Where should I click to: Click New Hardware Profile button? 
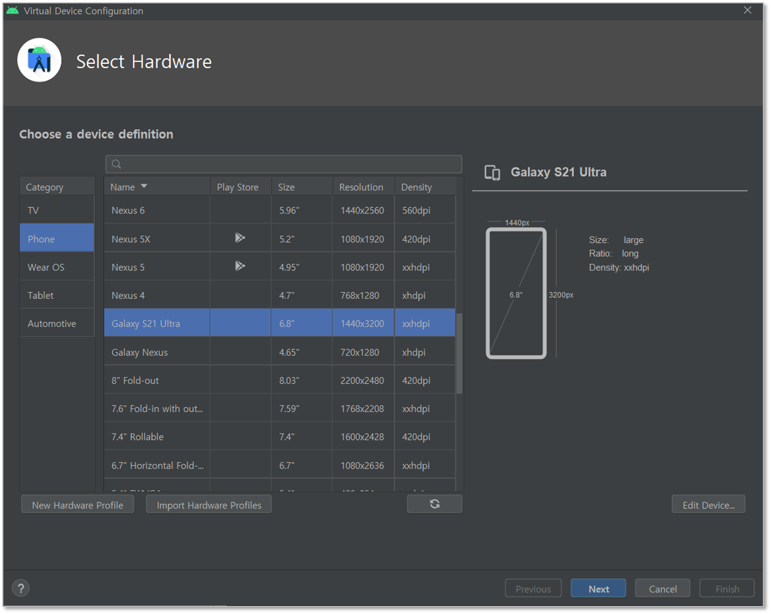[78, 505]
